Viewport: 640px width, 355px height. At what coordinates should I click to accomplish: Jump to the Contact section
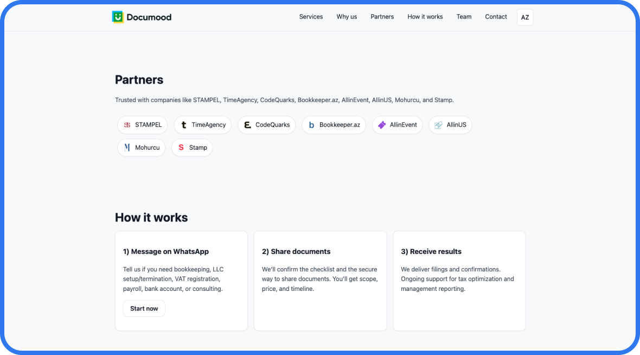pos(496,17)
